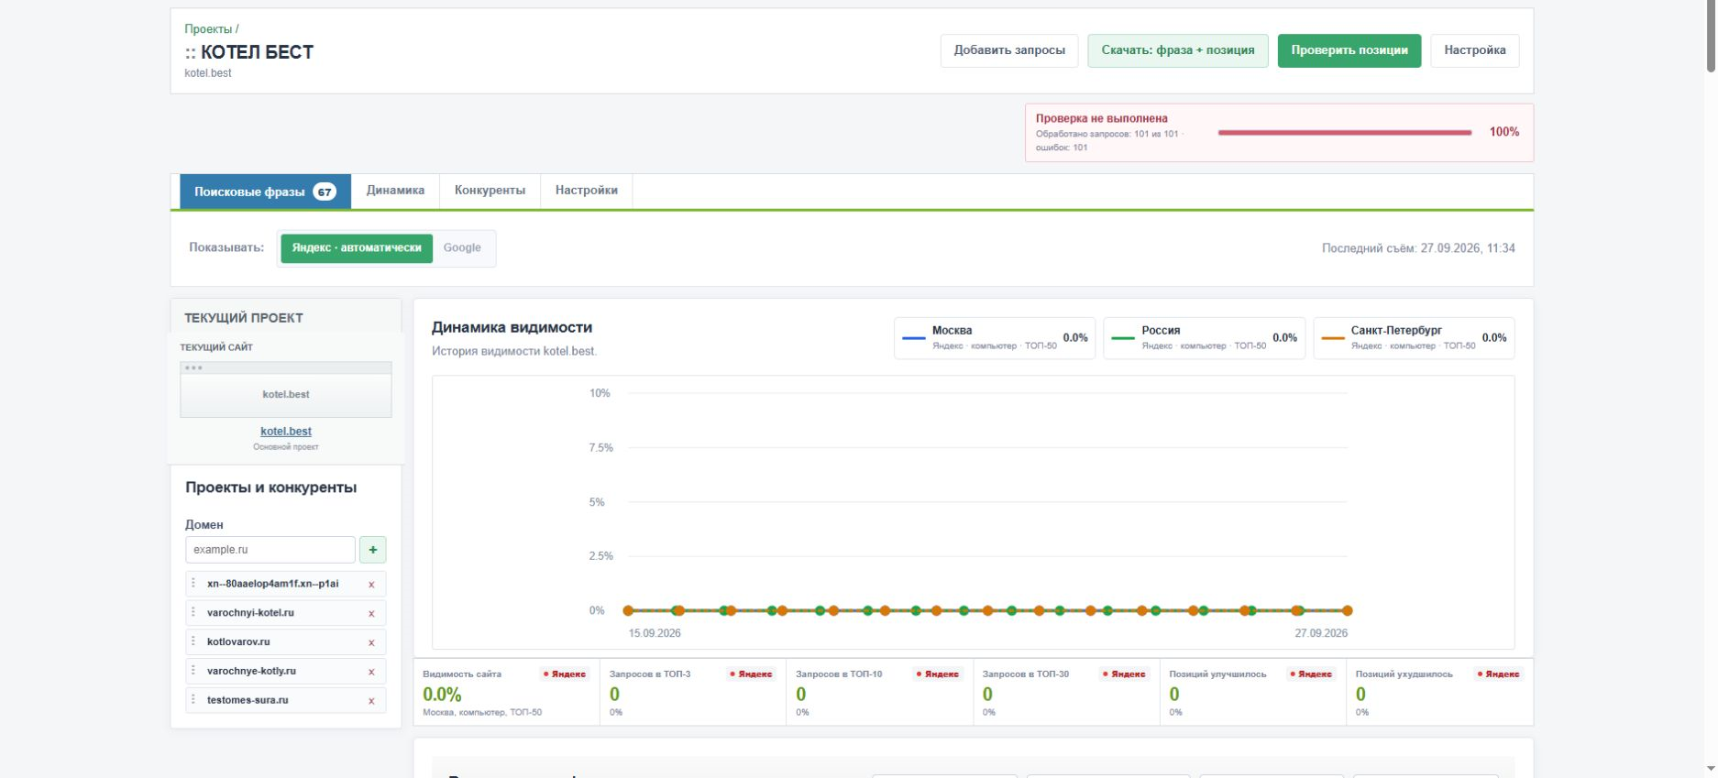Click the blue Москва legend swatch

tap(914, 338)
